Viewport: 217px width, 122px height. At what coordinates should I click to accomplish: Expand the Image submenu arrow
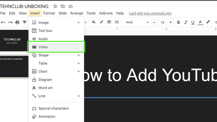click(x=79, y=23)
